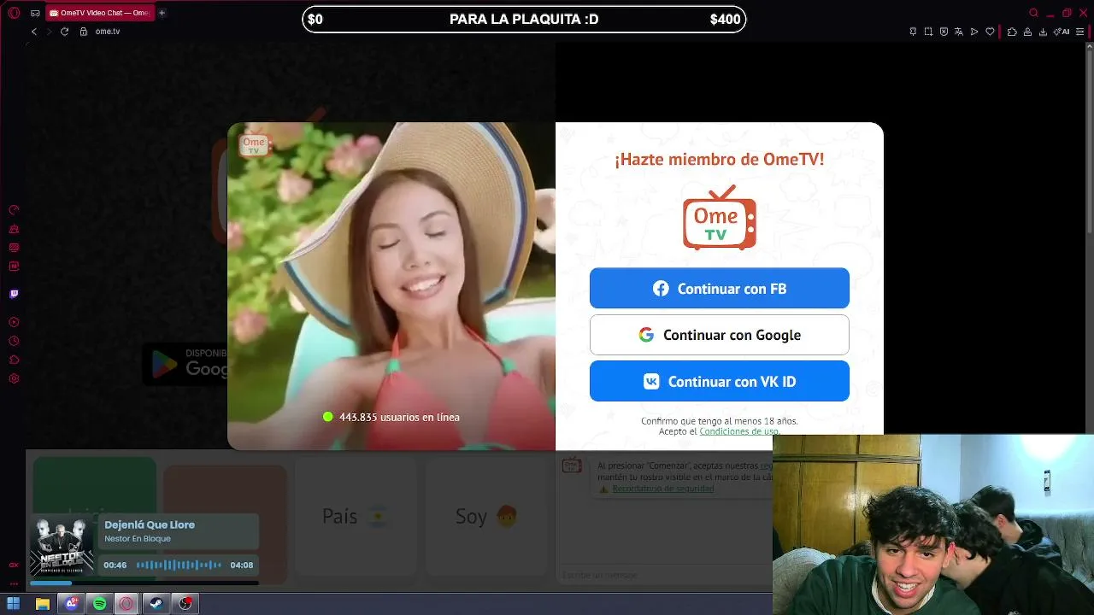Continue with FB login
This screenshot has width=1094, height=615.
pyautogui.click(x=720, y=288)
